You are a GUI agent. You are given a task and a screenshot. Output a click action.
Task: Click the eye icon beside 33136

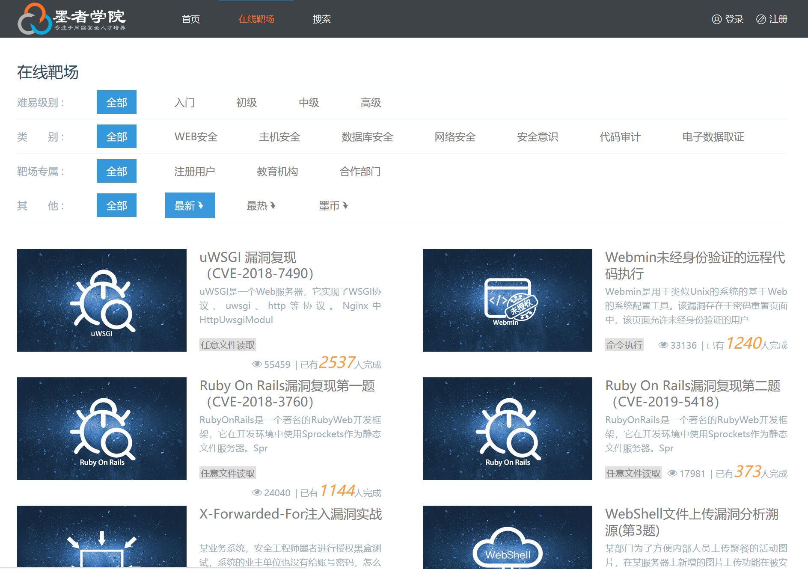click(x=663, y=345)
